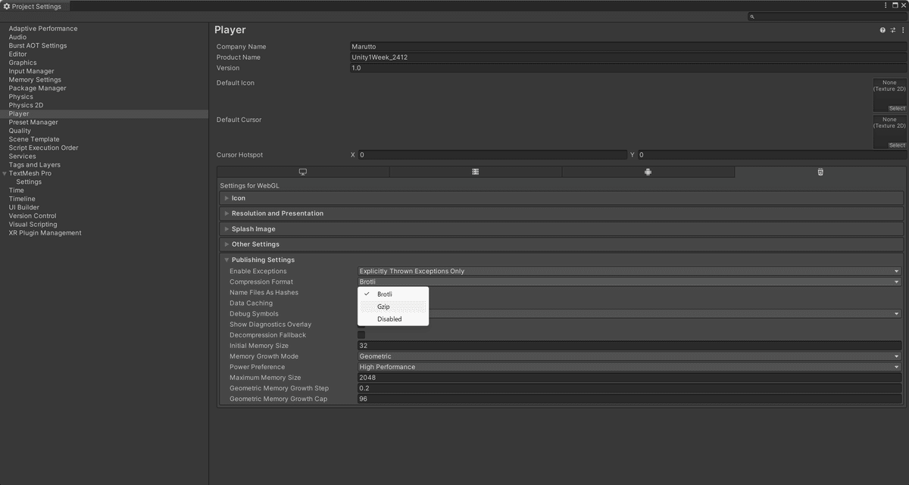The height and width of the screenshot is (485, 909).
Task: Enable the Decompression Fallback checkbox
Action: [361, 334]
